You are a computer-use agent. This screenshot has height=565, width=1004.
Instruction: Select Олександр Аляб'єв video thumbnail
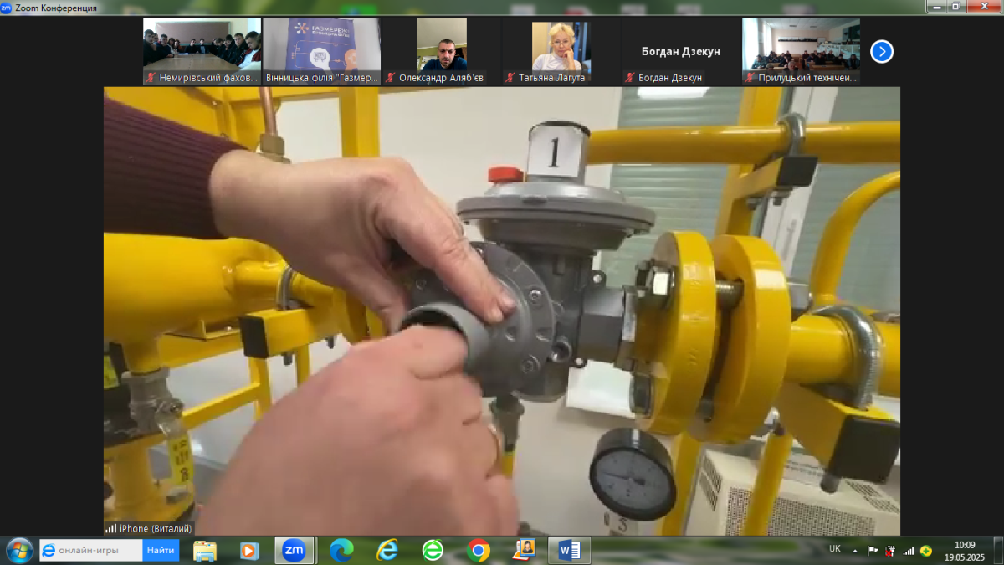pos(442,50)
